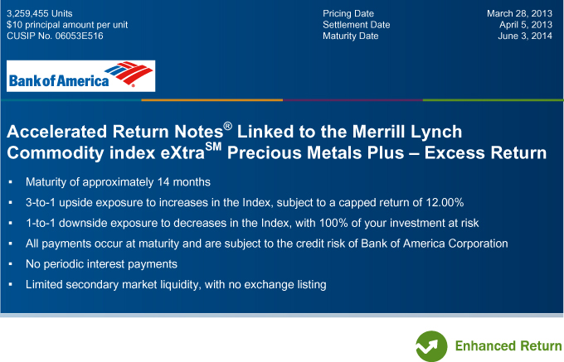
Task: Click the 1-to-1 downside exposure bullet
Action: [x=252, y=223]
